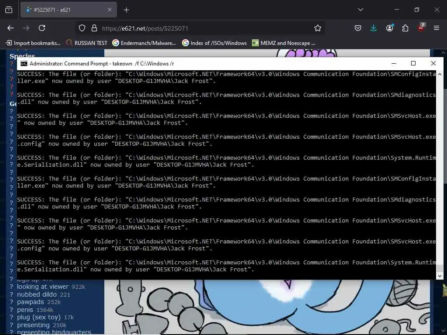Go forward one page in Firefox
Image resolution: width=447 pixels, height=335 pixels.
(26, 28)
